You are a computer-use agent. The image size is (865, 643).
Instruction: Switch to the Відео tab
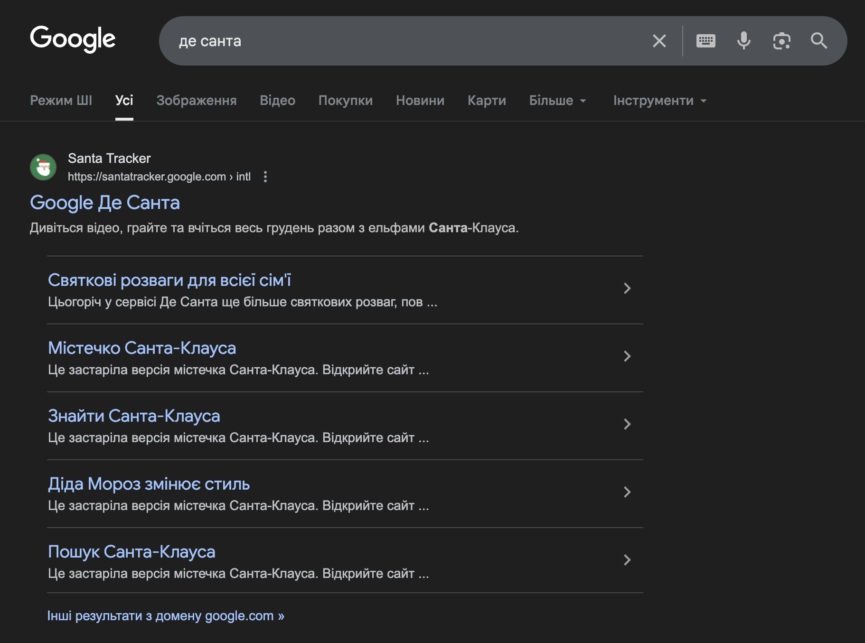(277, 101)
